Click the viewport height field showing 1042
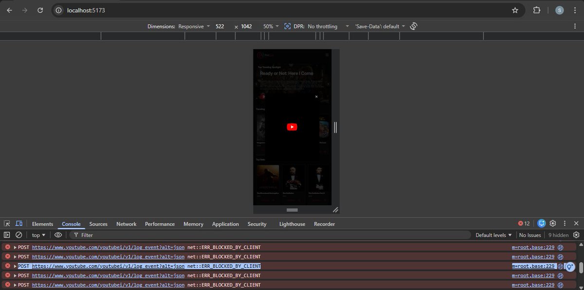The height and width of the screenshot is (290, 584). click(x=246, y=26)
